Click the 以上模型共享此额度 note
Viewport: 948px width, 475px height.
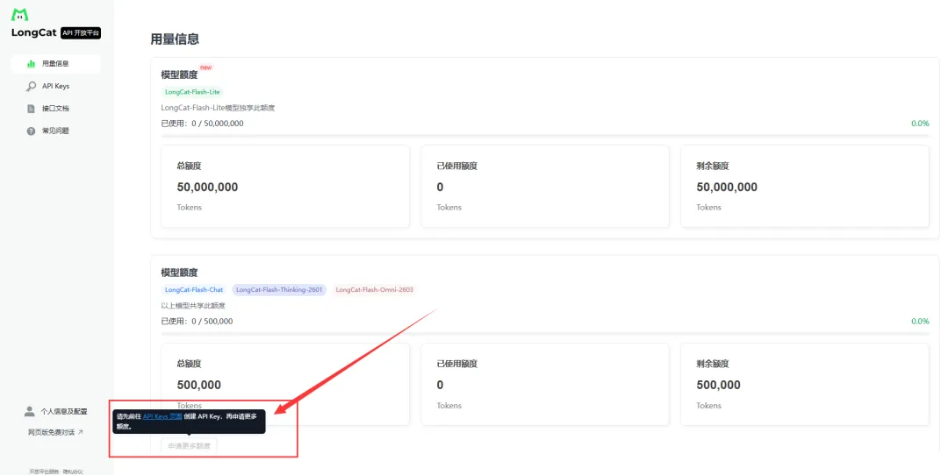click(x=193, y=305)
